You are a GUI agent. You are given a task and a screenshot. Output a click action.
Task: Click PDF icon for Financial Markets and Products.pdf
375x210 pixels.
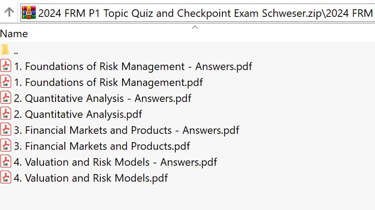(6, 146)
